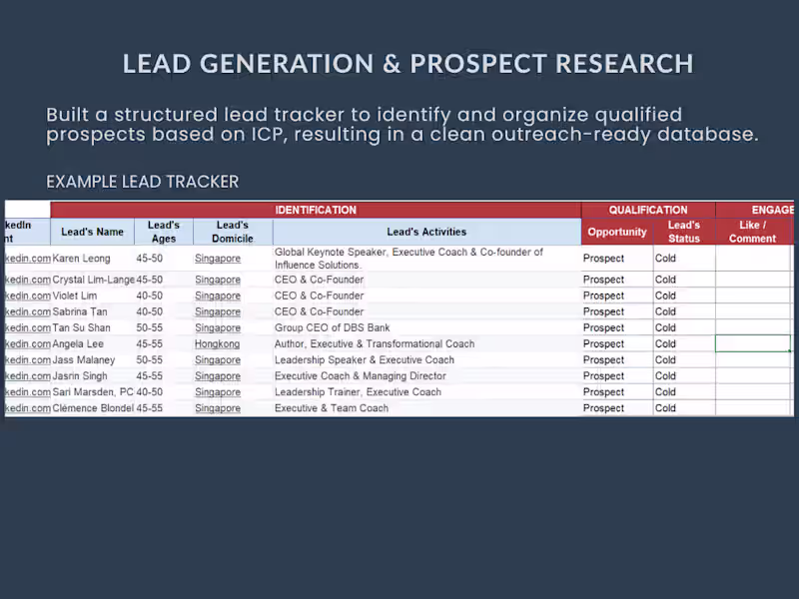The image size is (799, 599).
Task: Open the linkedin.com link for Violet Lim
Action: (28, 296)
